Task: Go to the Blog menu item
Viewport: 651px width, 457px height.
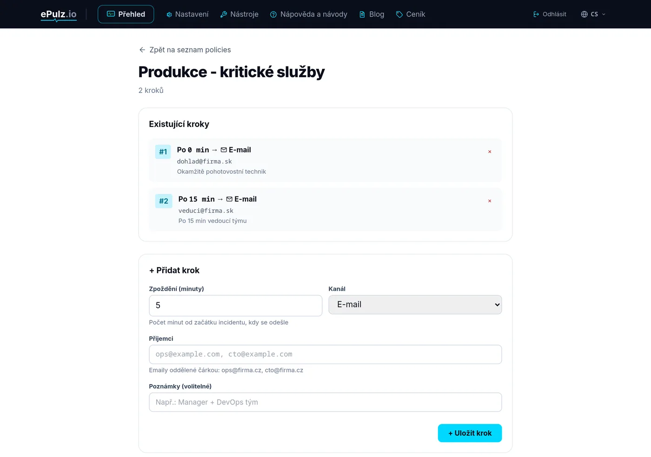Action: coord(372,14)
